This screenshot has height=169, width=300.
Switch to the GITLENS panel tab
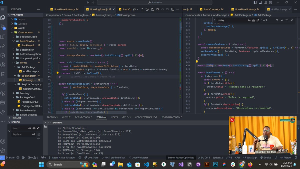[x=126, y=117]
